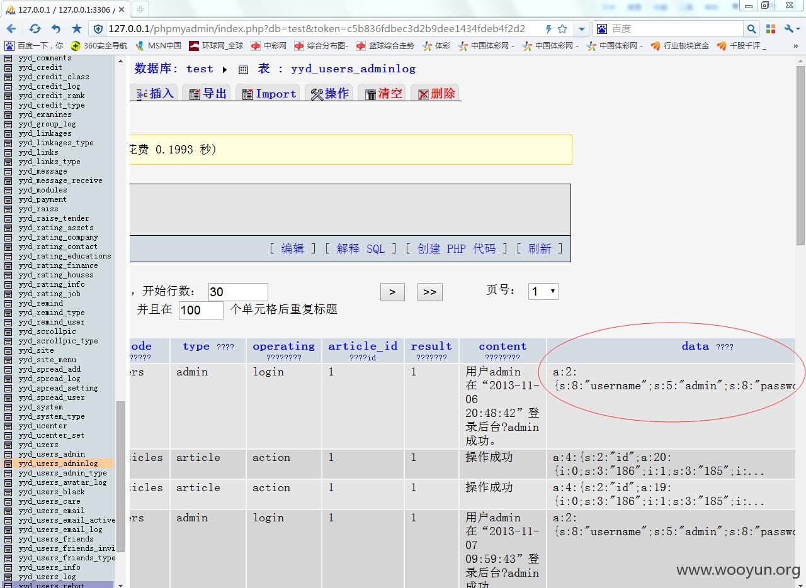
Task: Click the undo/restore arrow in the browser toolbar
Action: pyautogui.click(x=56, y=29)
